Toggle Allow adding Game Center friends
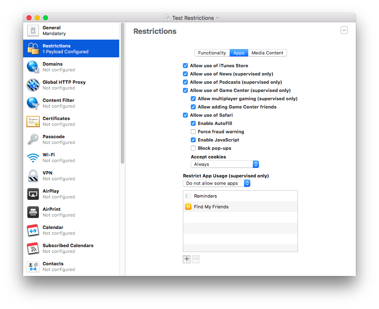The width and height of the screenshot is (379, 309). [x=193, y=107]
